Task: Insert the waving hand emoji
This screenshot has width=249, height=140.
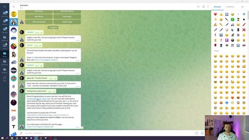Action: click(x=244, y=35)
